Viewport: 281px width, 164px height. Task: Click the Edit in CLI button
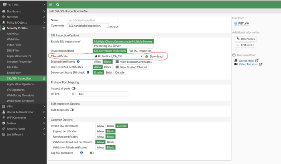tap(245, 45)
